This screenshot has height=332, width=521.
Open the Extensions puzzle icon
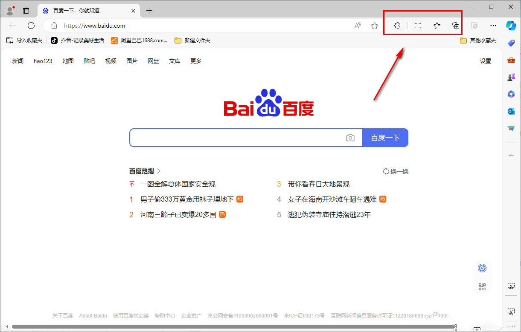pos(397,26)
